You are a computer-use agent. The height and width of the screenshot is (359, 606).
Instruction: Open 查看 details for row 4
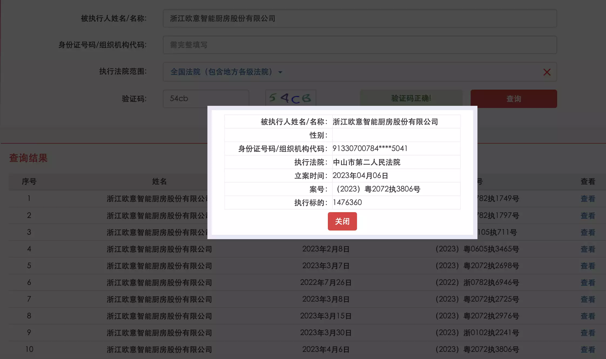point(588,249)
